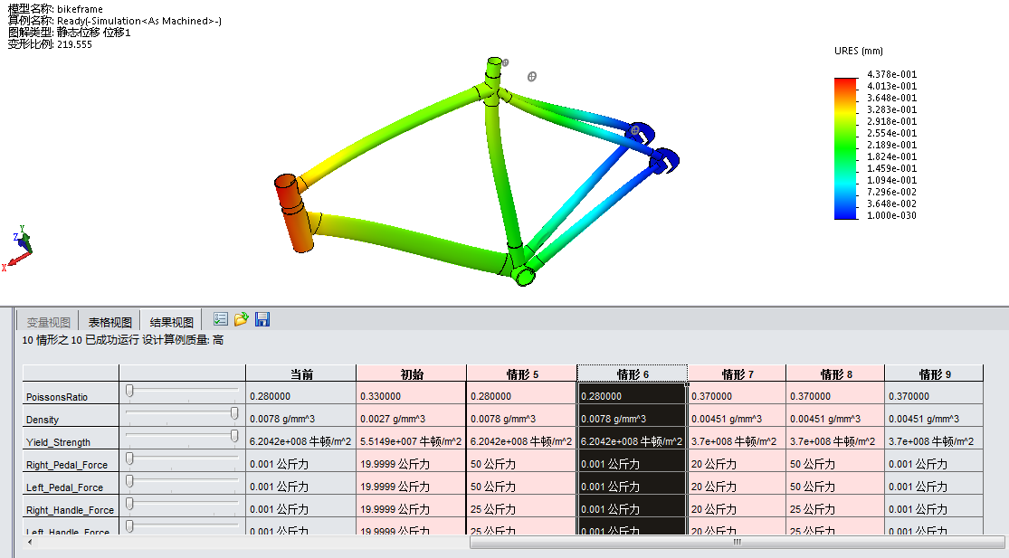Click the yellow open folder icon

(242, 319)
